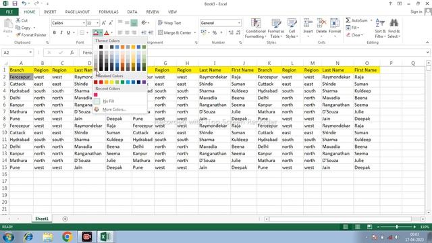
Task: Switch to the REVIEW ribbon tab
Action: point(153,12)
